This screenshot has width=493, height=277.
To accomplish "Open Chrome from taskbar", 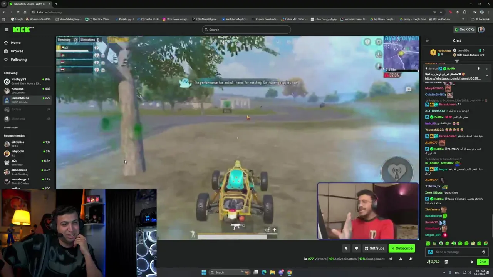I will point(289,272).
